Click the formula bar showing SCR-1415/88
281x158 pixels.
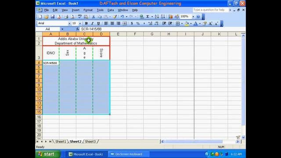tap(162, 29)
